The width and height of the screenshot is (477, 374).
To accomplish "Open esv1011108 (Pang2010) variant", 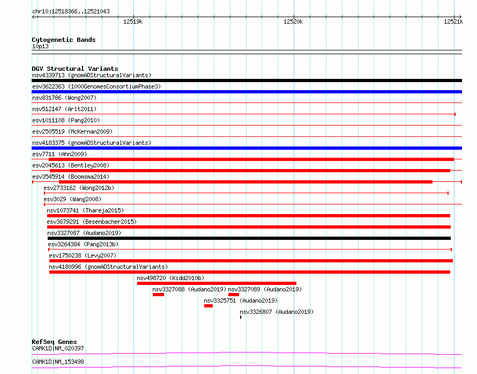I will click(66, 120).
